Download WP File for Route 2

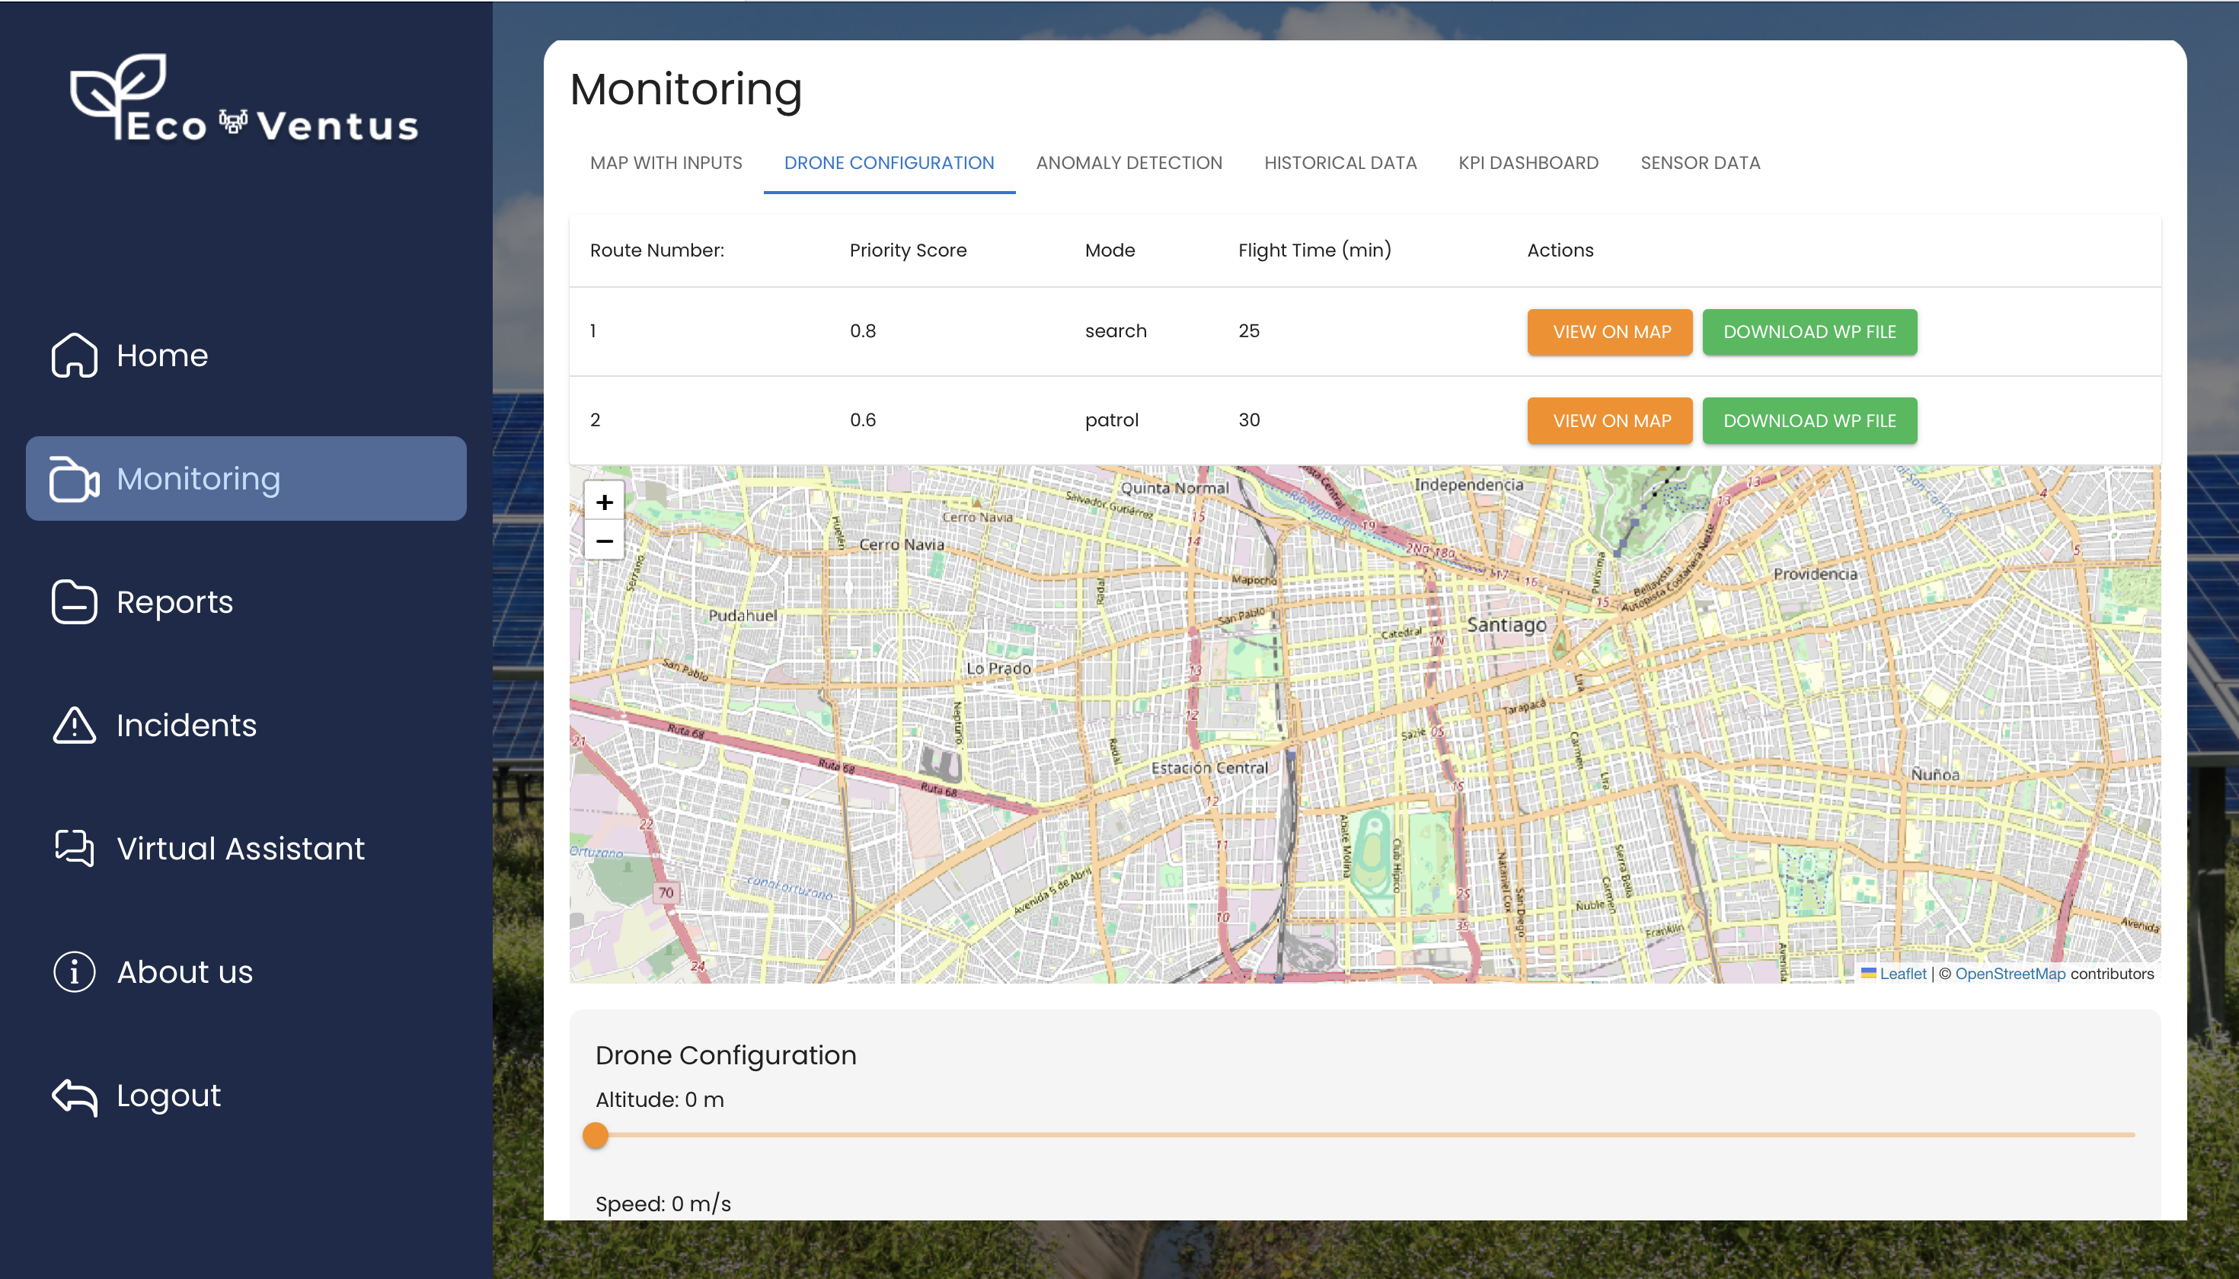point(1809,421)
